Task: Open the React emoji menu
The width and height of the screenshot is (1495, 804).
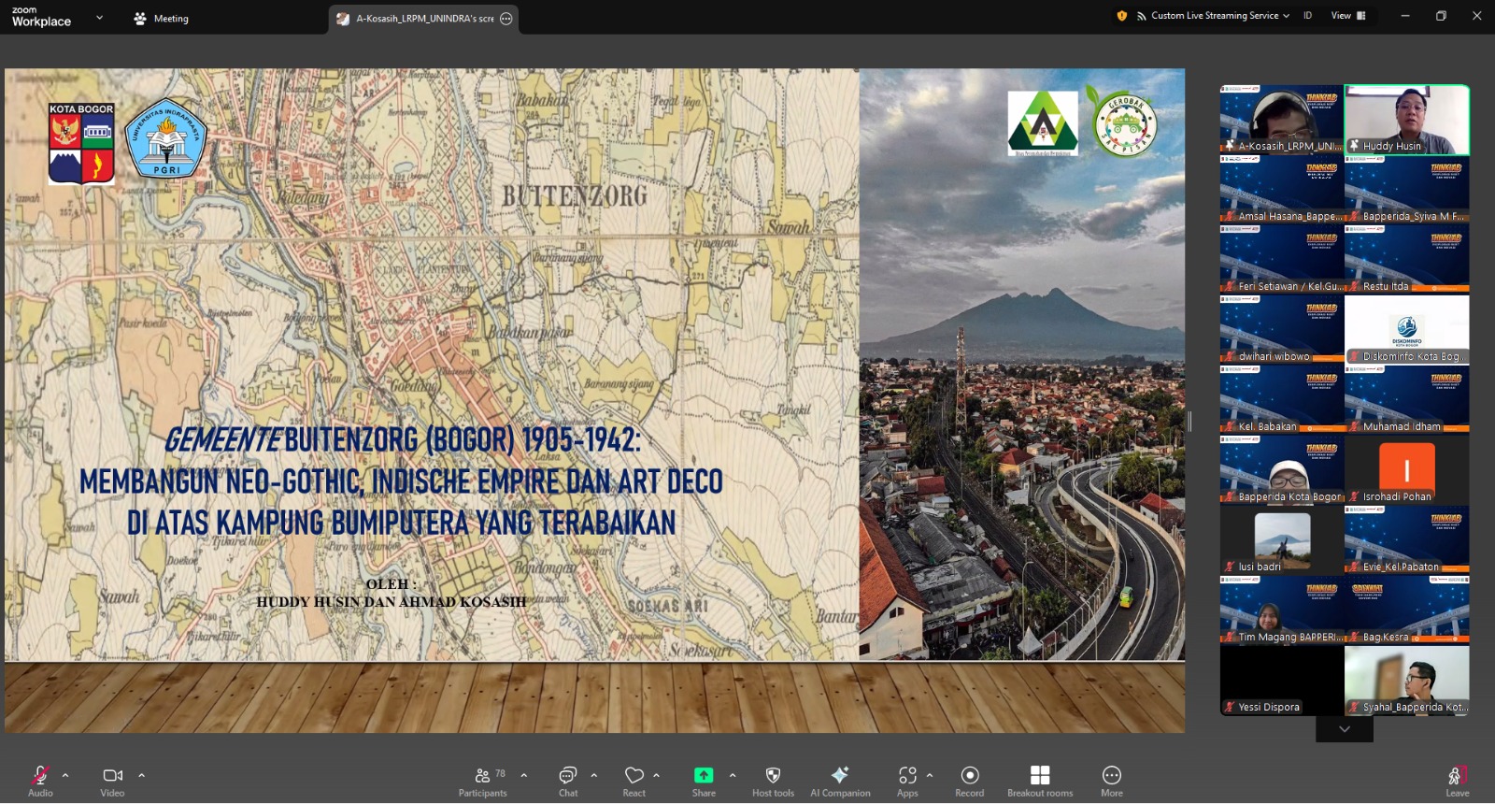Action: pos(634,776)
